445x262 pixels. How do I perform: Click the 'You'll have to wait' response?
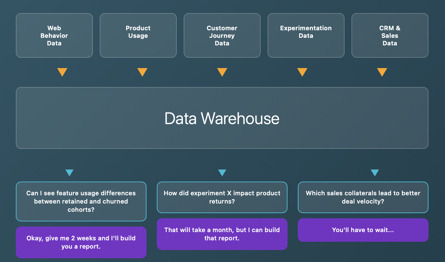pyautogui.click(x=363, y=230)
